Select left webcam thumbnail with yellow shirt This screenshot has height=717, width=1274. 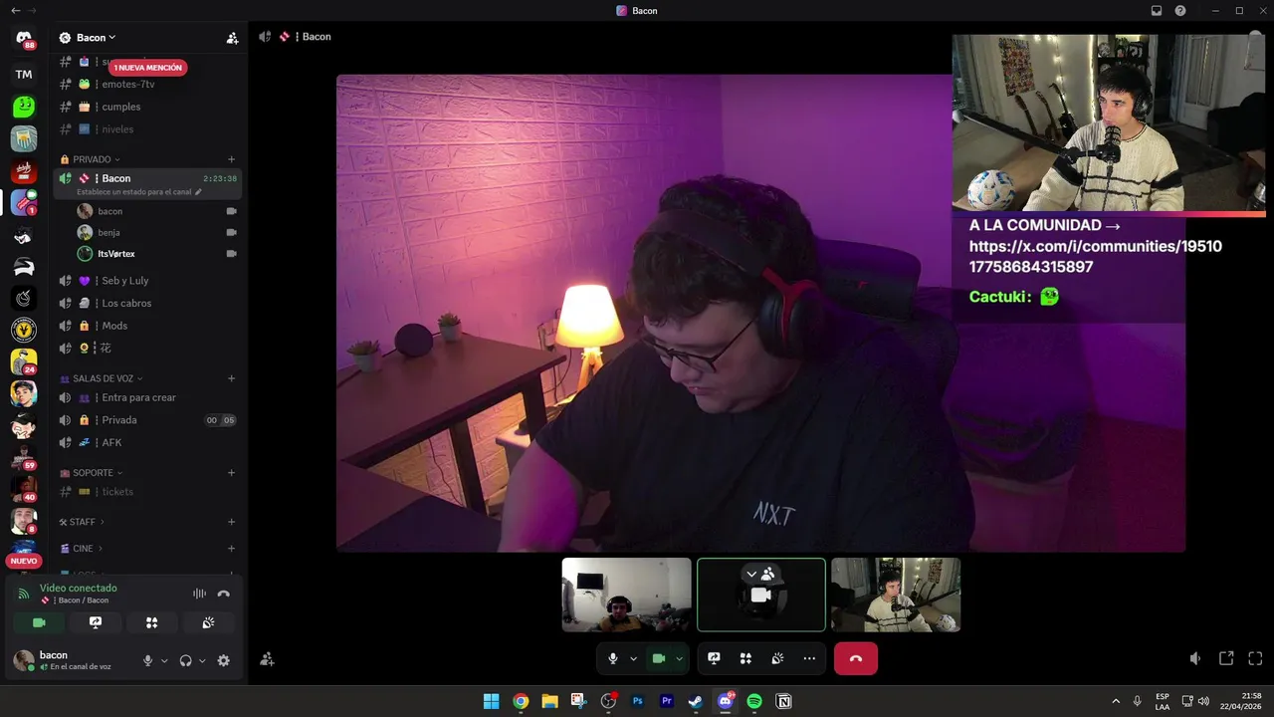627,595
